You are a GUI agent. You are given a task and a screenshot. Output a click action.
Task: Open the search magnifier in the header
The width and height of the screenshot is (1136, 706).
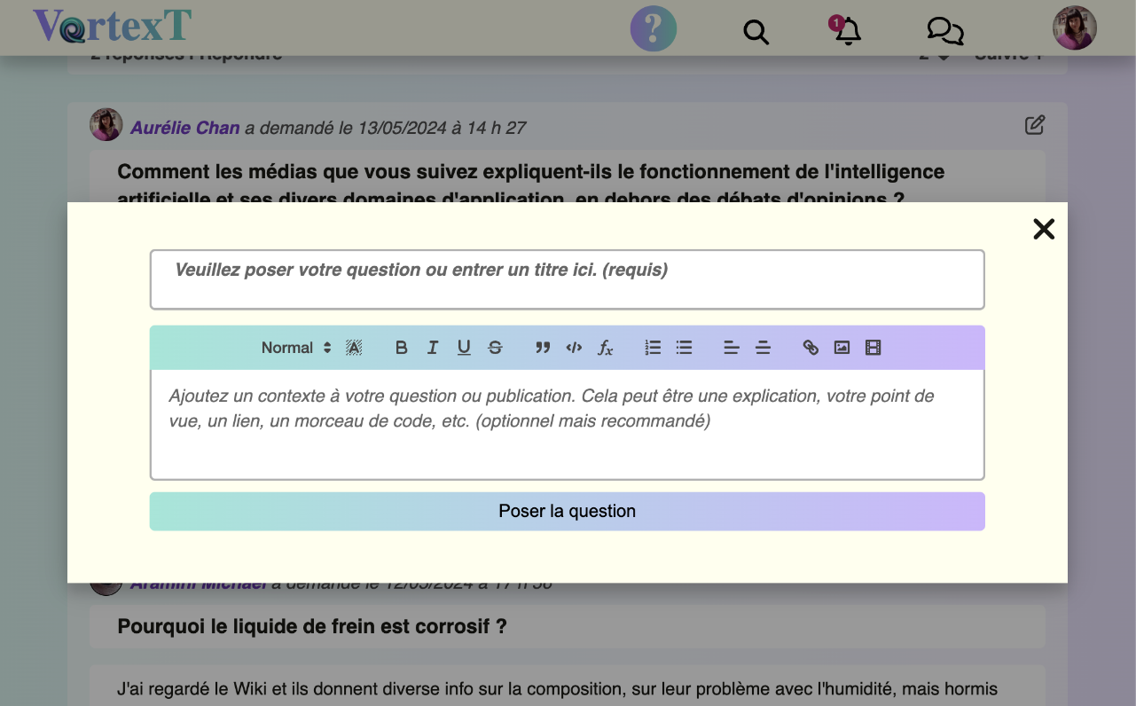(x=756, y=32)
